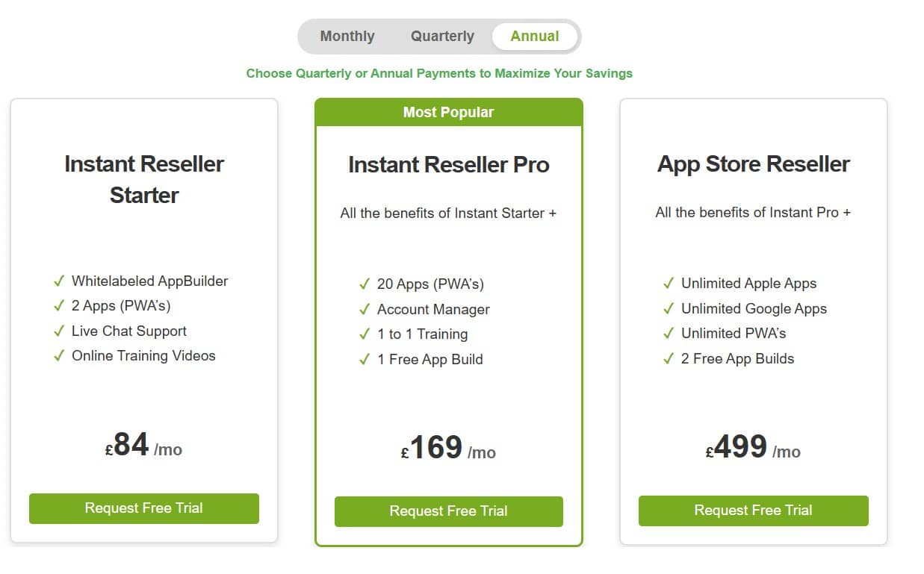Click the checkmark beside Unlimited PWA's
Viewport: 924px width, 574px height.
[x=669, y=333]
